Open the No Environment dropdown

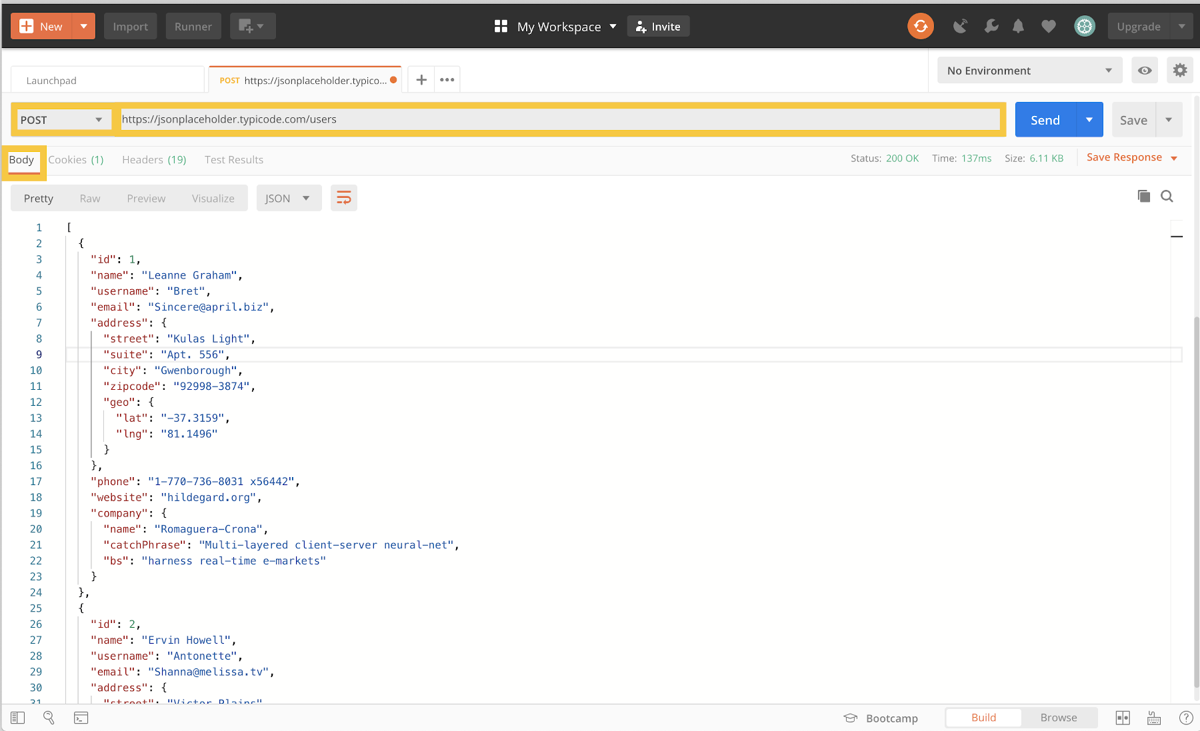(1029, 71)
